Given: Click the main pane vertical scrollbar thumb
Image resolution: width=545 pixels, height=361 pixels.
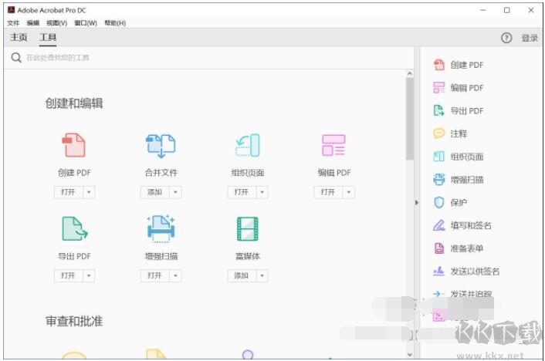Looking at the screenshot, I should [409, 119].
